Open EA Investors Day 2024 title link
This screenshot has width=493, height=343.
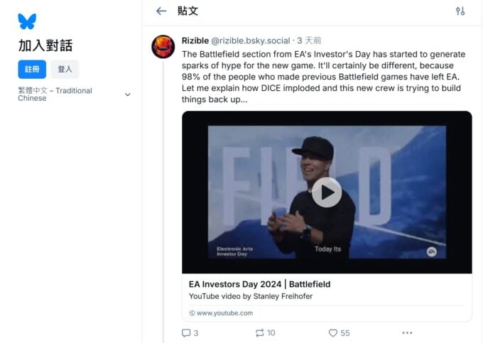pyautogui.click(x=259, y=284)
